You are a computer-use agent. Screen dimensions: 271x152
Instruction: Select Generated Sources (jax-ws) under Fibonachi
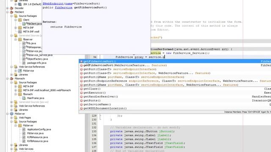[34, 102]
